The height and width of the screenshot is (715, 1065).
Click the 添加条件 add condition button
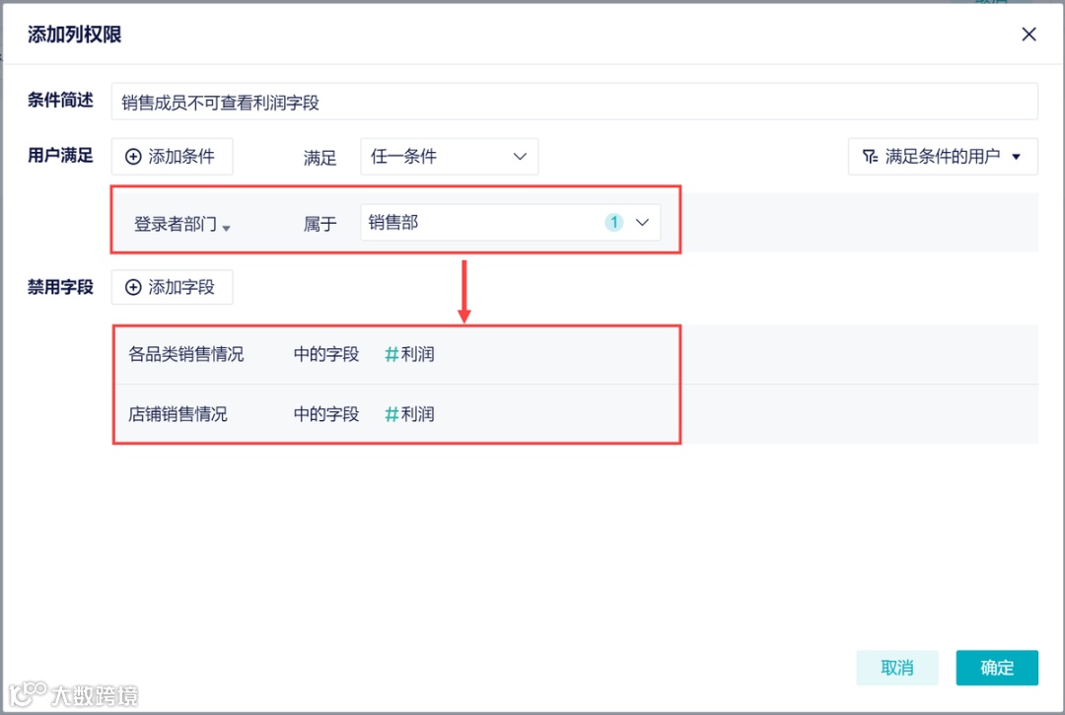172,156
